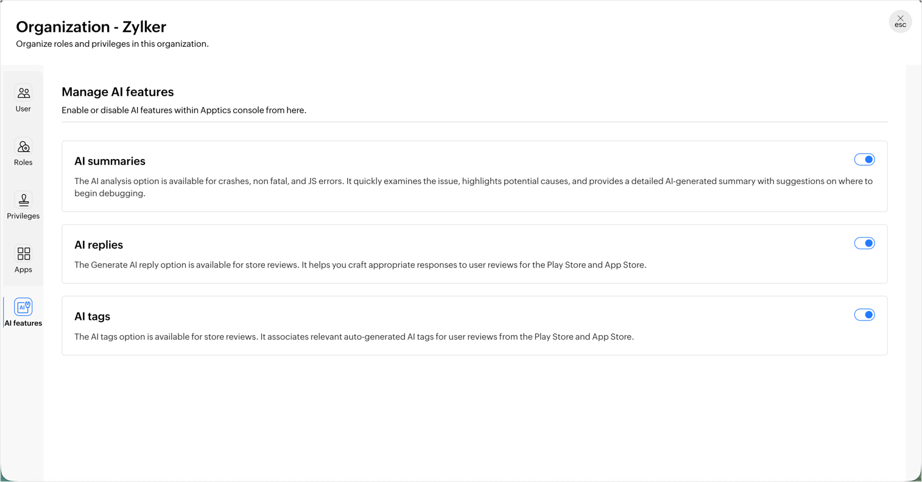922x482 pixels.
Task: Click the Organization - Zylker title
Action: click(x=91, y=27)
